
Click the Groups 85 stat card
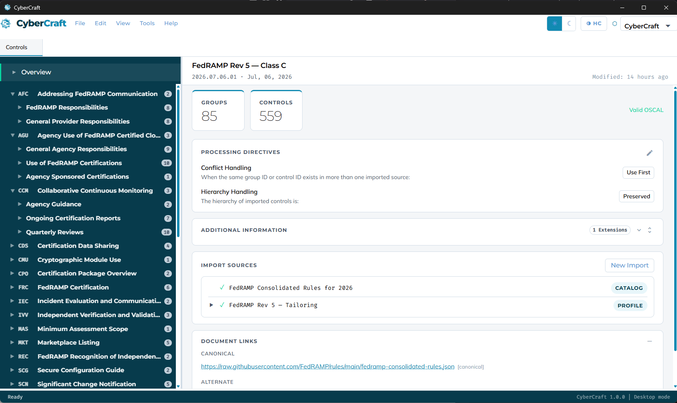(218, 110)
